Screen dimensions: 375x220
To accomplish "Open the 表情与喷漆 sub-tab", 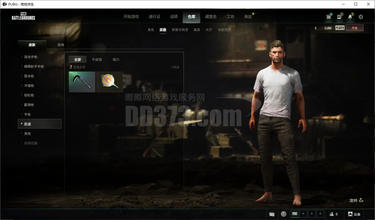I will [180, 30].
